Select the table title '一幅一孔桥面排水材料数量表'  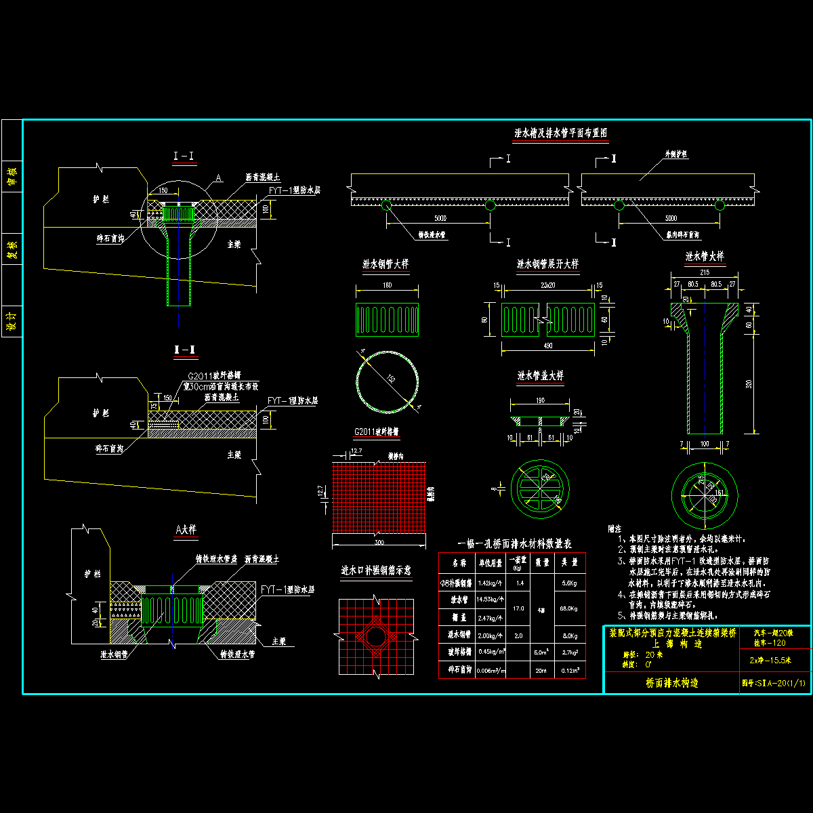(x=515, y=543)
